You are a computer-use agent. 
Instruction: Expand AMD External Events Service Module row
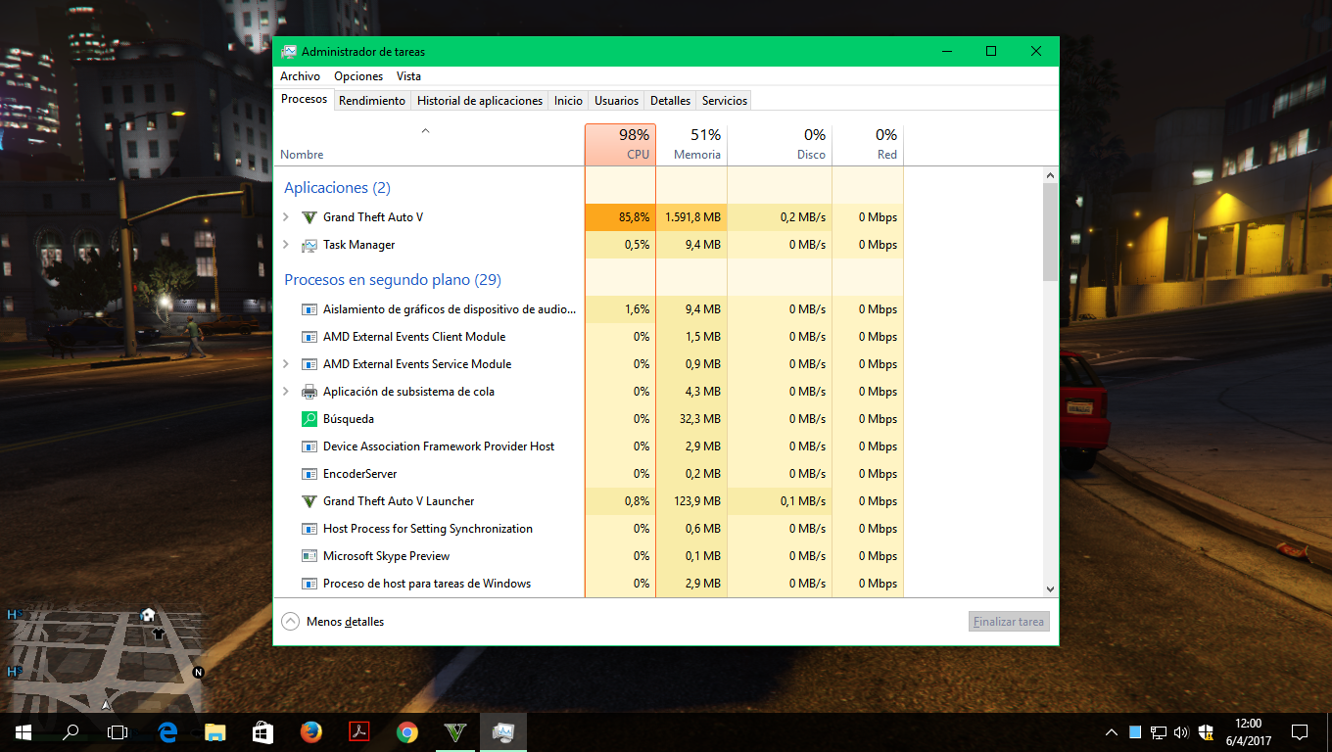click(286, 364)
